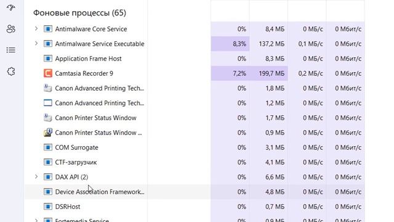Click the 199,7 МБ memory value for Camtasia
This screenshot has width=394, height=222.
pos(271,73)
